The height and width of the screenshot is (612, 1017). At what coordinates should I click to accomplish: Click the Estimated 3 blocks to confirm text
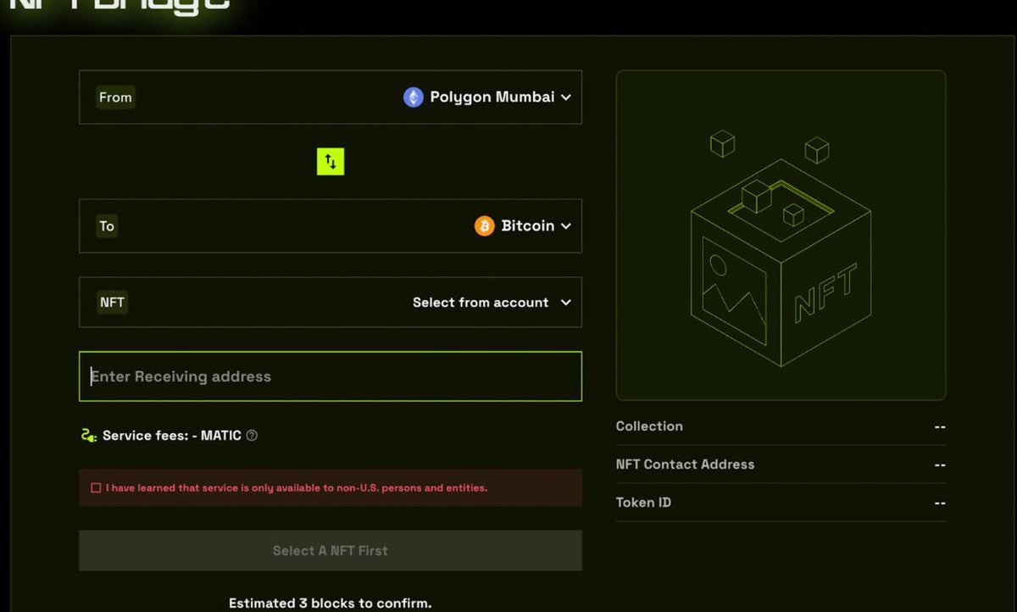(331, 603)
